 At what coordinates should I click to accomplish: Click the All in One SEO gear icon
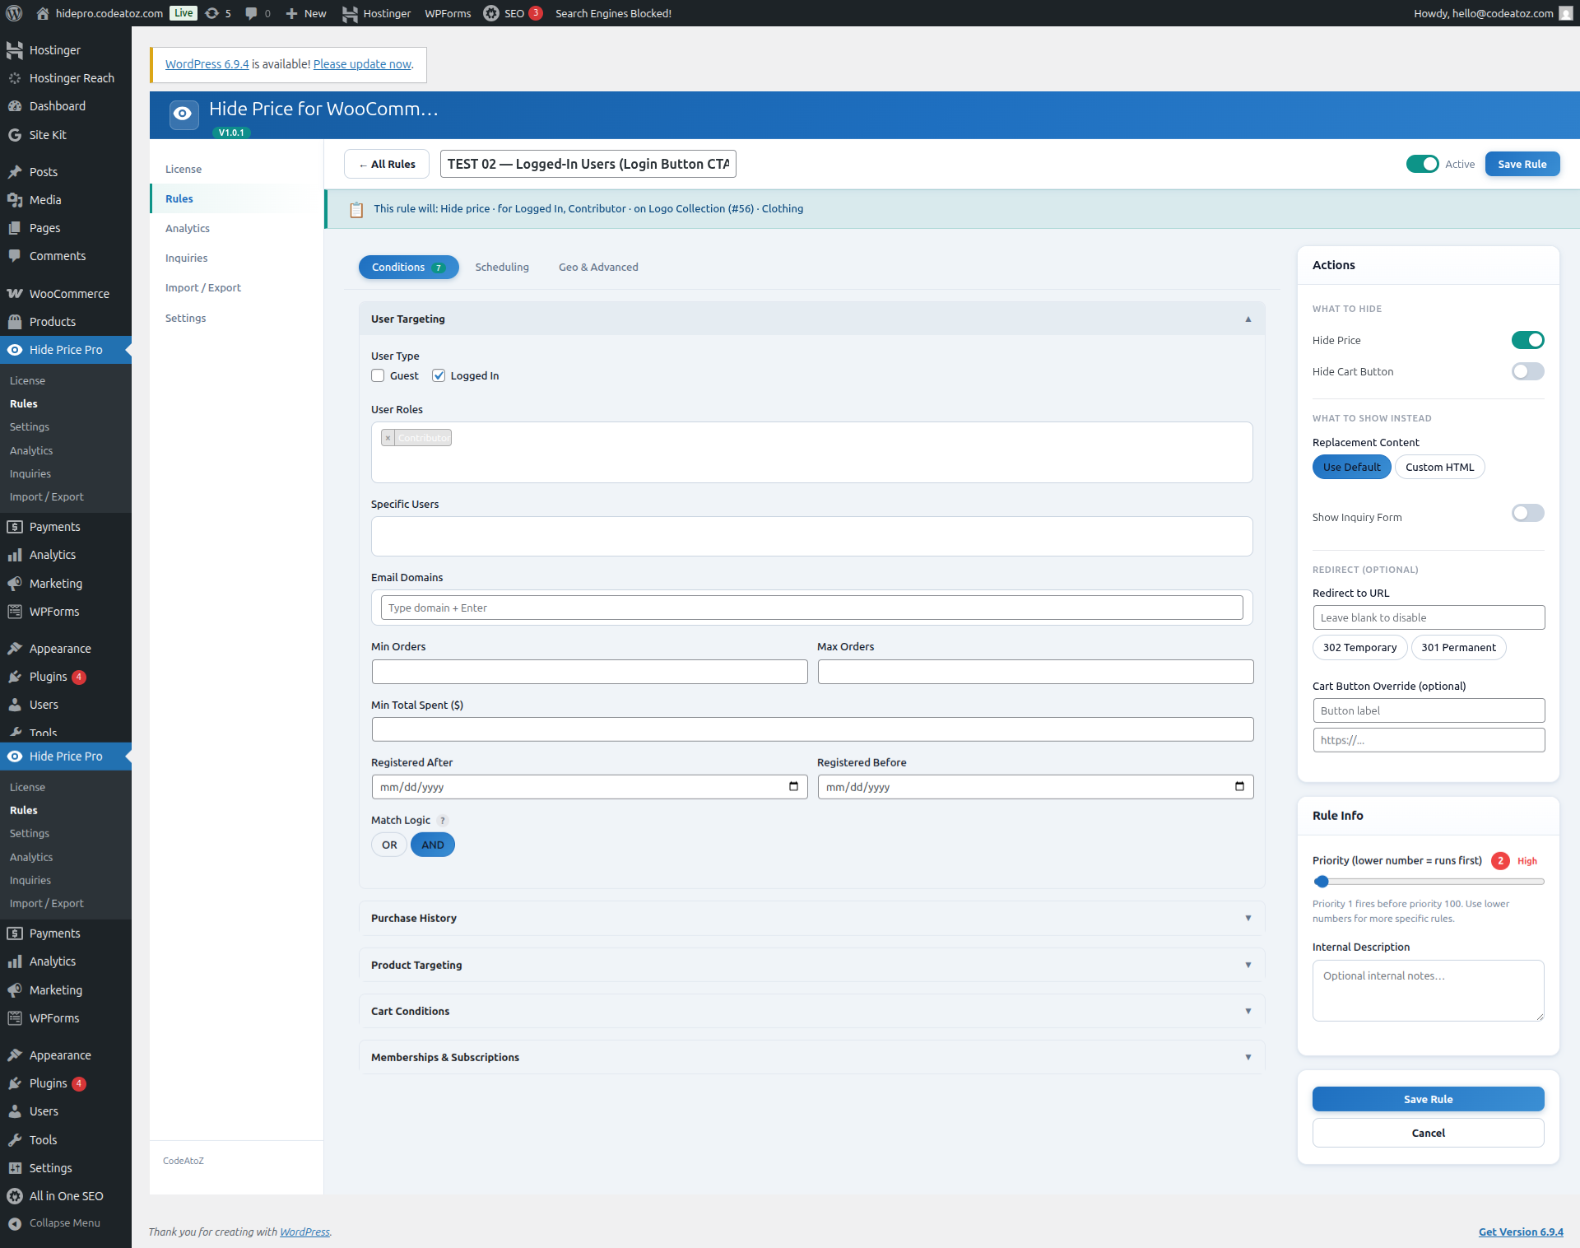click(15, 1196)
